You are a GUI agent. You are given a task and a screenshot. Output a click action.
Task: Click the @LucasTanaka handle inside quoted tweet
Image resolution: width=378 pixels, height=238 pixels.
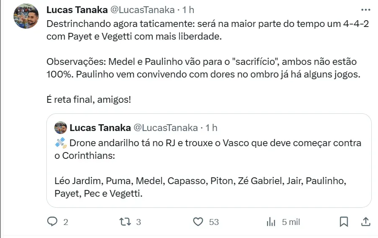pos(165,128)
